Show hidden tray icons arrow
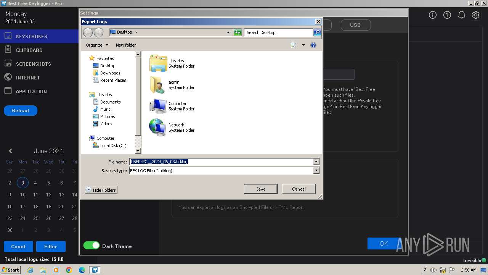The height and width of the screenshot is (275, 488). coord(425,270)
